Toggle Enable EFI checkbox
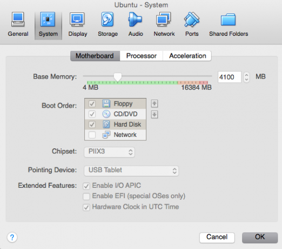This screenshot has width=282, height=249. pyautogui.click(x=86, y=196)
